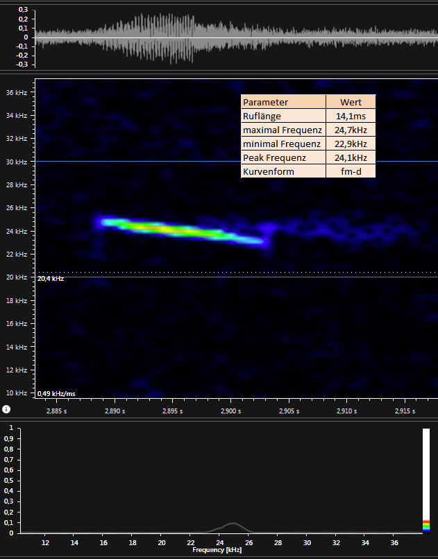The height and width of the screenshot is (559, 438).
Task: Click the info icon below the spectrogram
Action: [6, 410]
